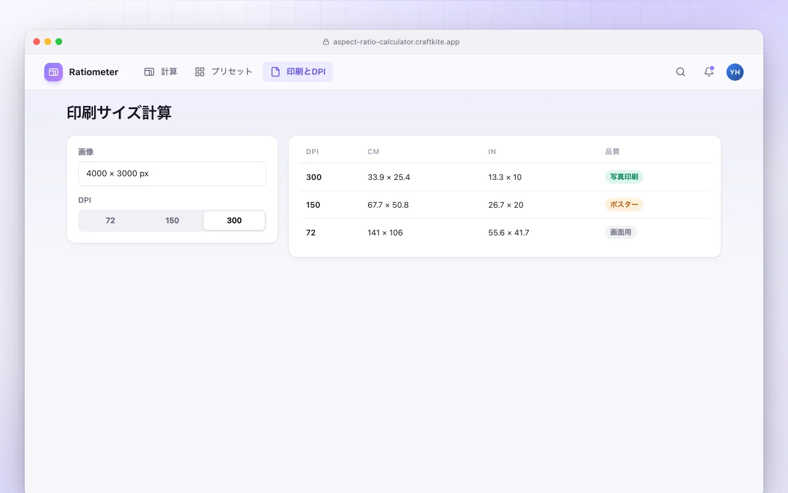Click the 写真印刷 quality badge
Screen dimensions: 788x493
624,177
